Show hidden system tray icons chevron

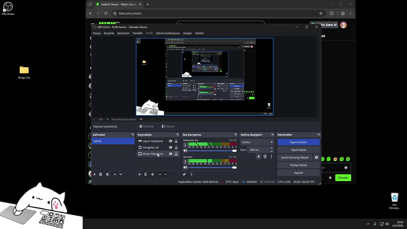[x=368, y=224]
